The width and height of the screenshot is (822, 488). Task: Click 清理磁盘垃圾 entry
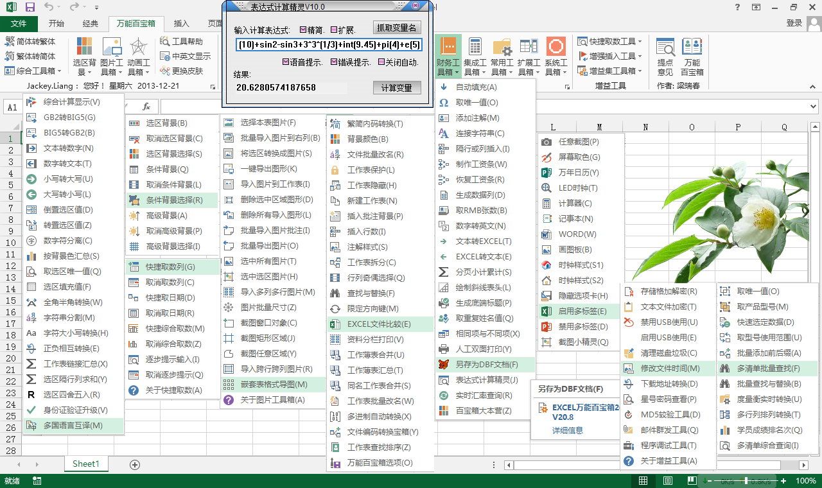[x=669, y=353]
